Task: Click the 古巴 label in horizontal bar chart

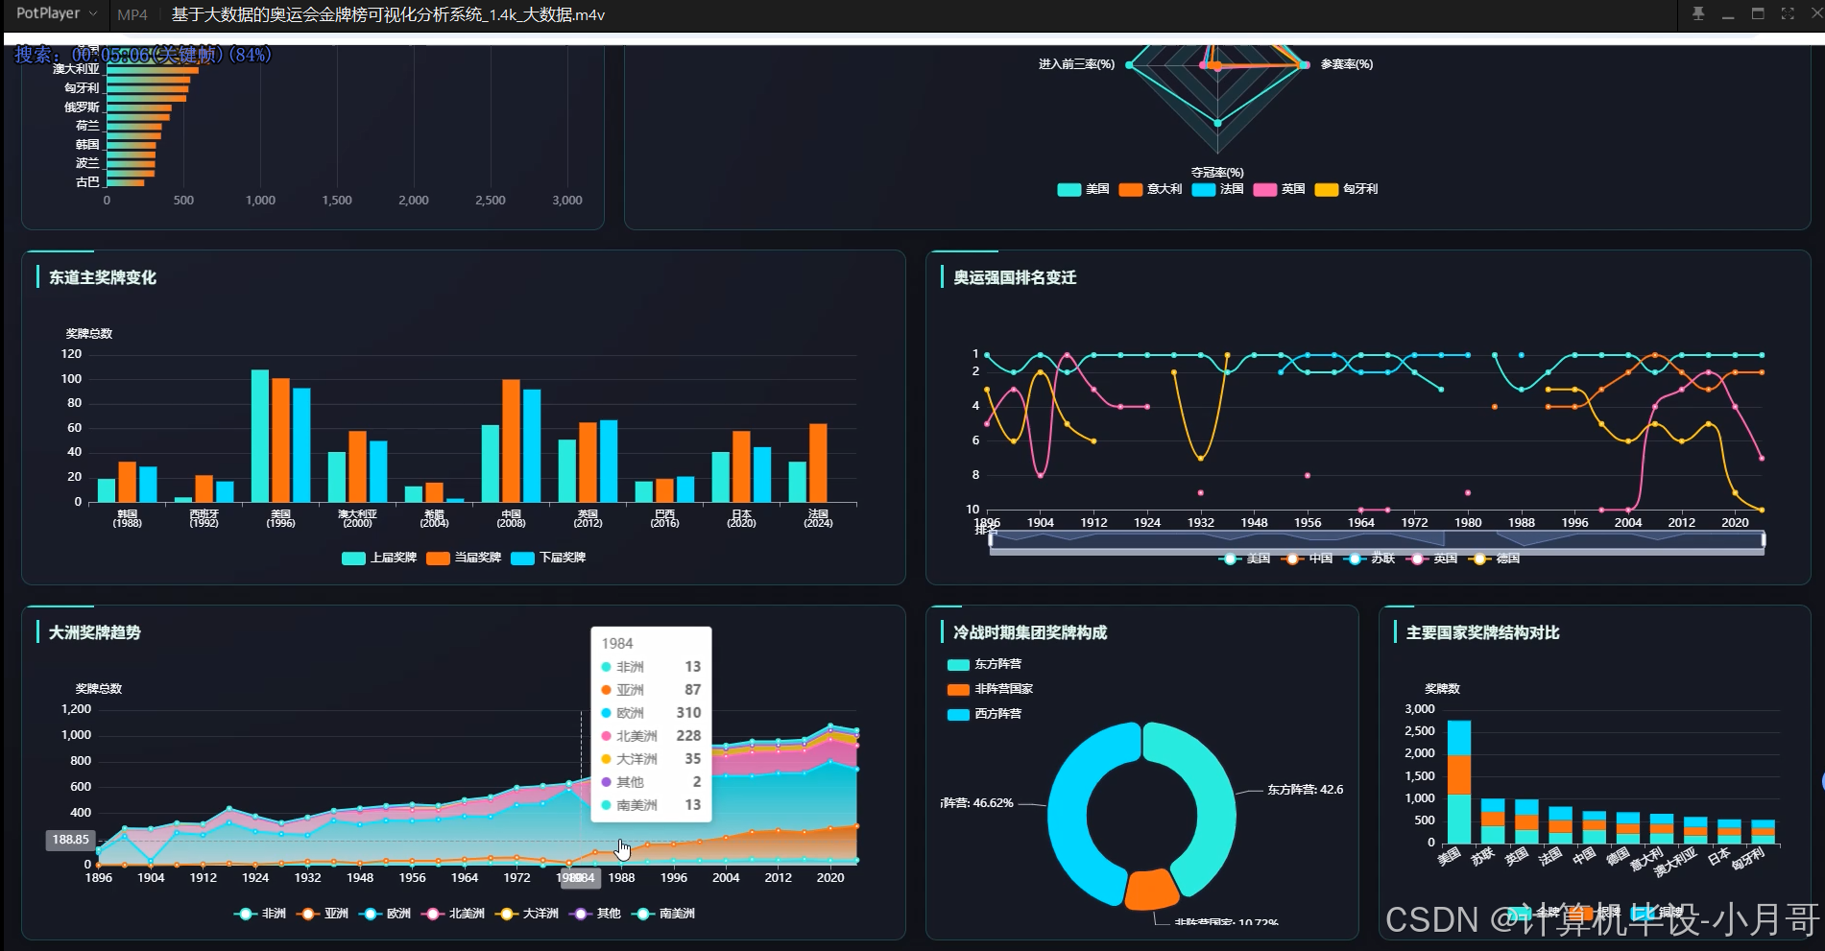Action: pos(87,181)
